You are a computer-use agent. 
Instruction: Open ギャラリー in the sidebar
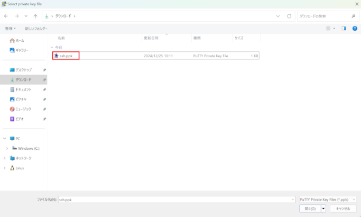(x=22, y=50)
